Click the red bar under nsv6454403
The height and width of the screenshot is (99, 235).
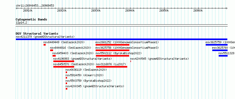tap(54, 56)
